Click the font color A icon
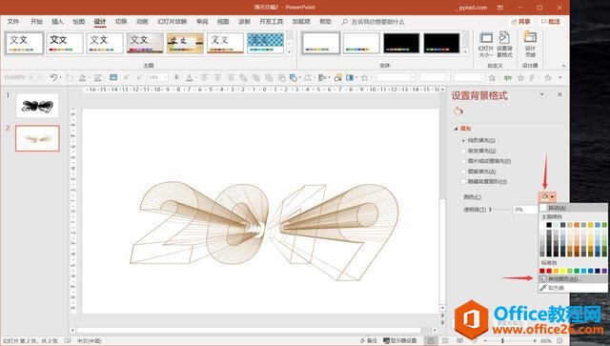Image resolution: width=610 pixels, height=346 pixels. (x=190, y=78)
